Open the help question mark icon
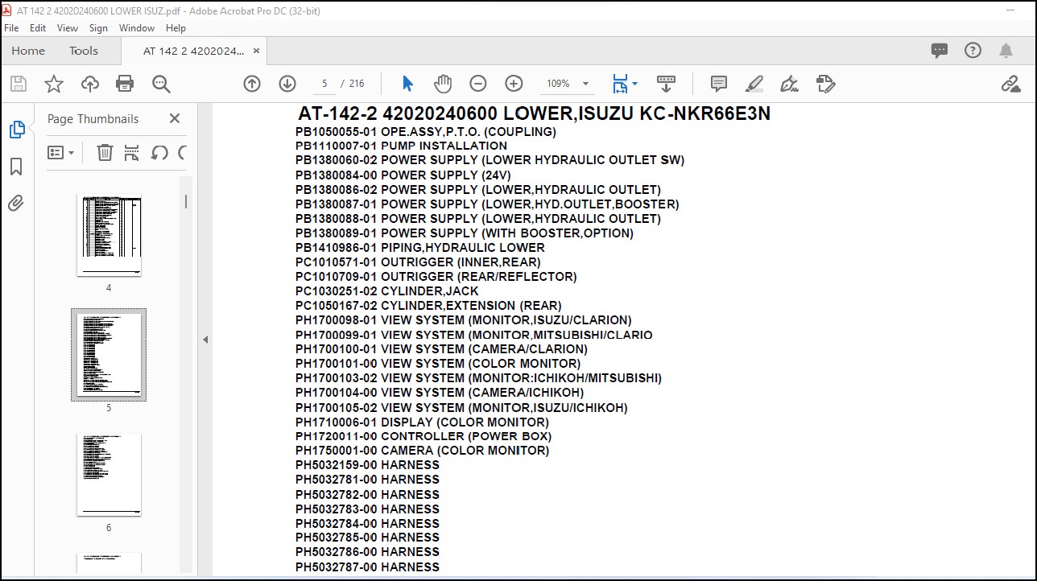 pyautogui.click(x=973, y=51)
